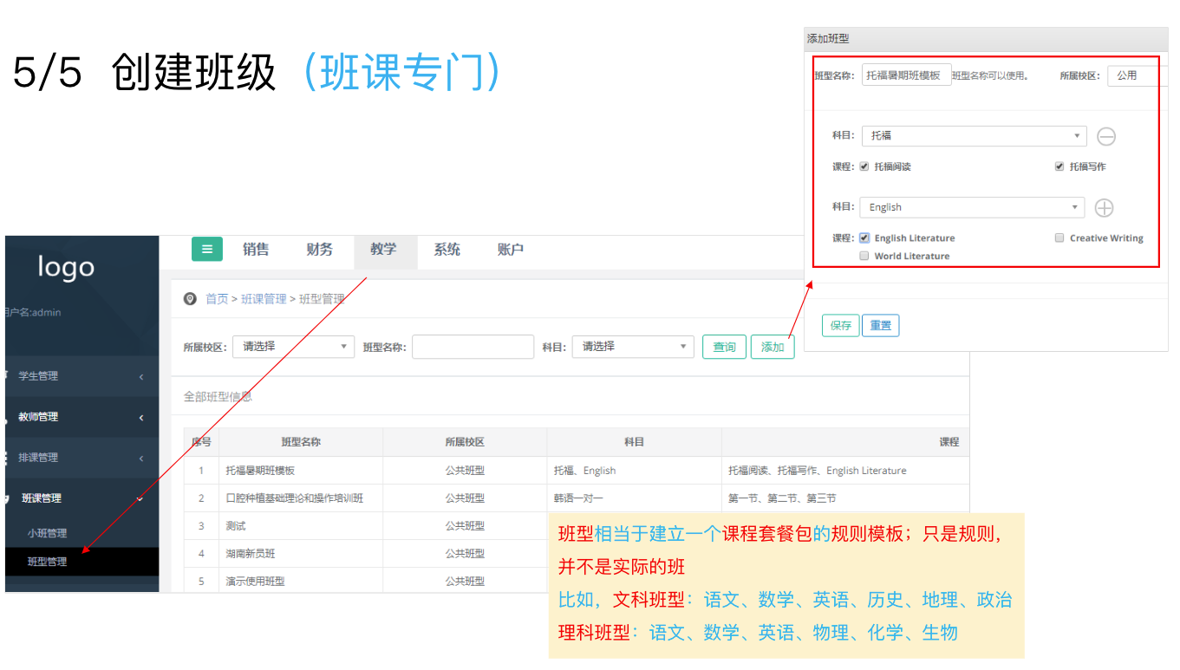
Task: Open the 科目 filter dropdown showing 请选择
Action: tap(633, 347)
